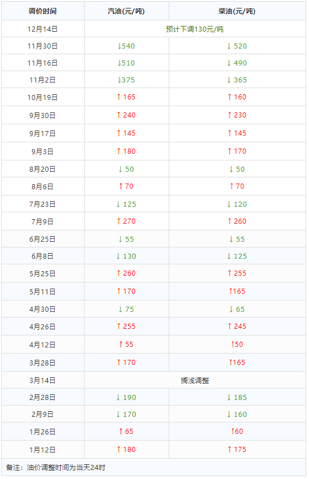This screenshot has width=309, height=479.
Task: Click gasoline ↑145 in the 9月17日 row
Action: click(126, 133)
